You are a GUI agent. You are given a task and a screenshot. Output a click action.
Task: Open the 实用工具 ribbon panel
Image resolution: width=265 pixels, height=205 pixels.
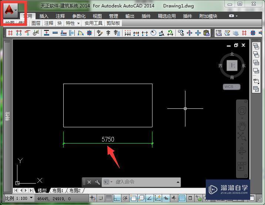94,23
